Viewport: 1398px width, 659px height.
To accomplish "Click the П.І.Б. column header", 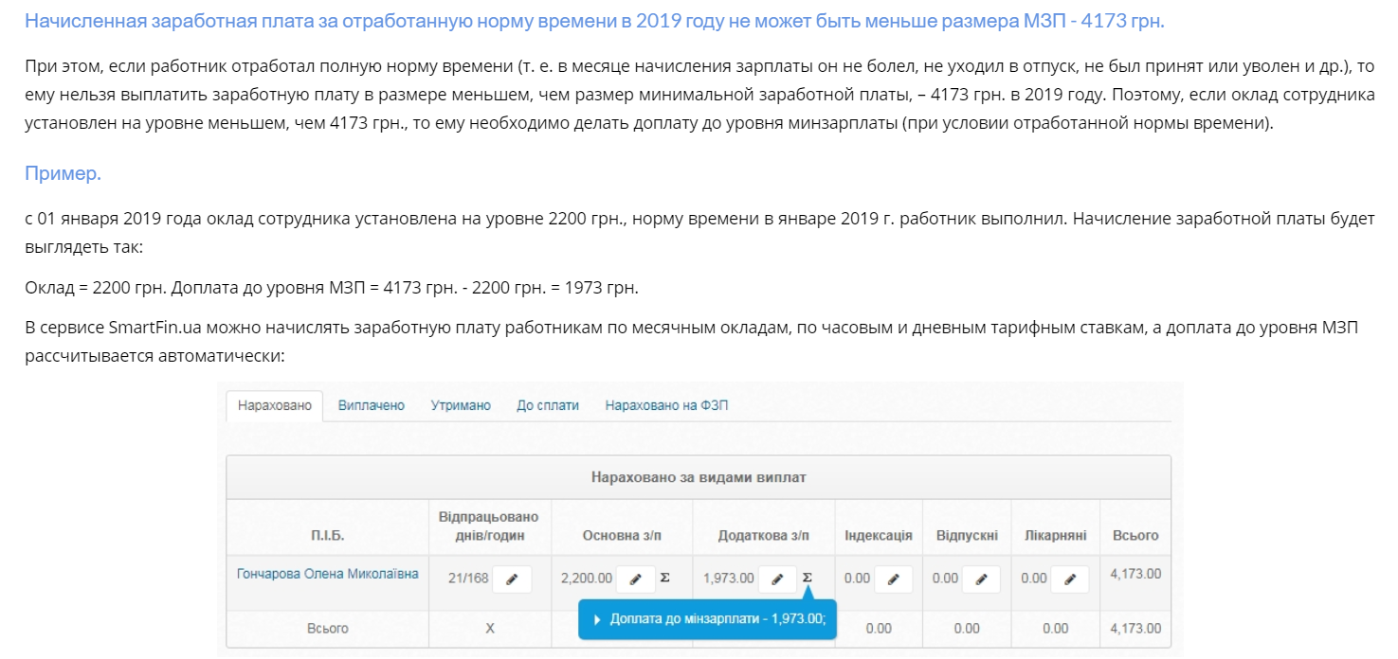I will 327,535.
